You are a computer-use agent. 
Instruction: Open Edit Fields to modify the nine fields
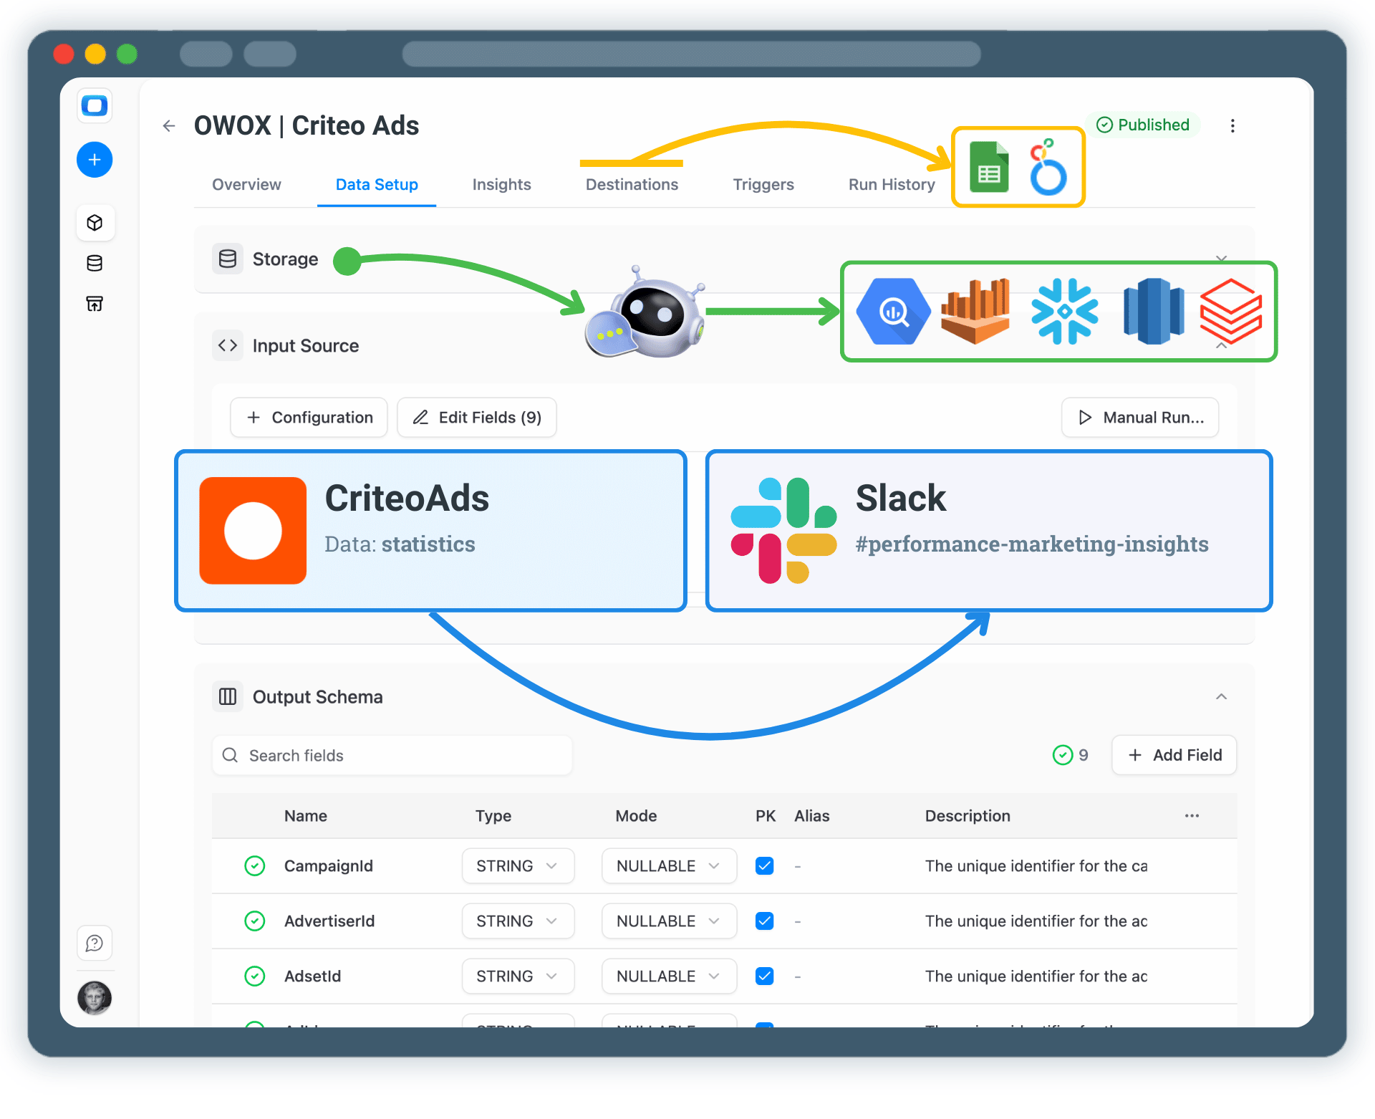476,418
